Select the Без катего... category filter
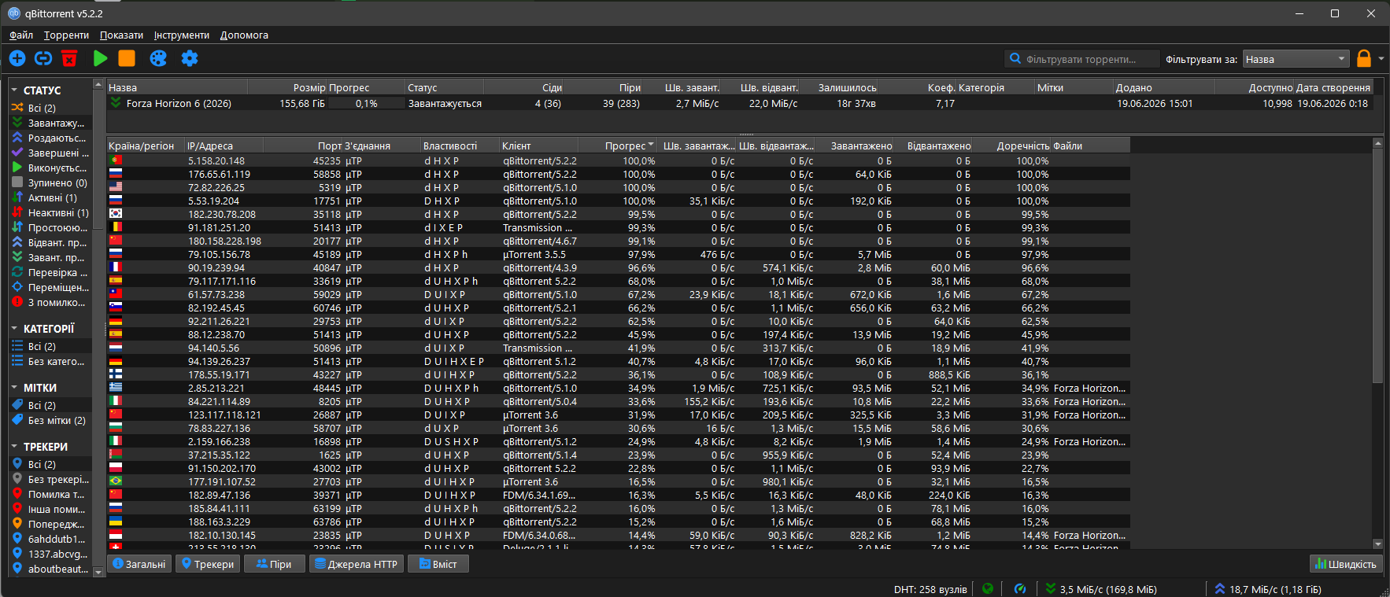 pos(50,361)
